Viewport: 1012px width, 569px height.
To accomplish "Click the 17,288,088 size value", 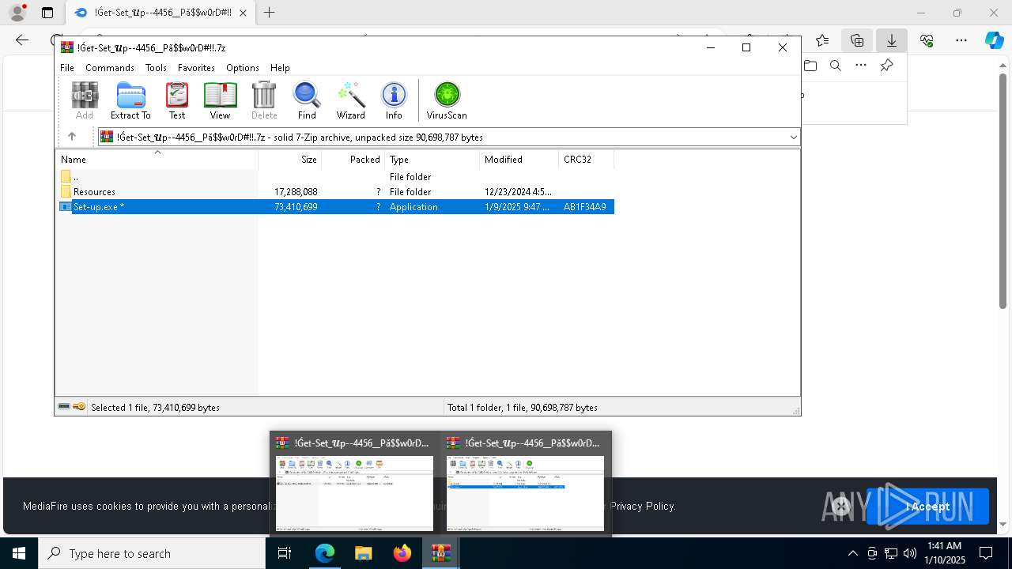I will coord(296,192).
